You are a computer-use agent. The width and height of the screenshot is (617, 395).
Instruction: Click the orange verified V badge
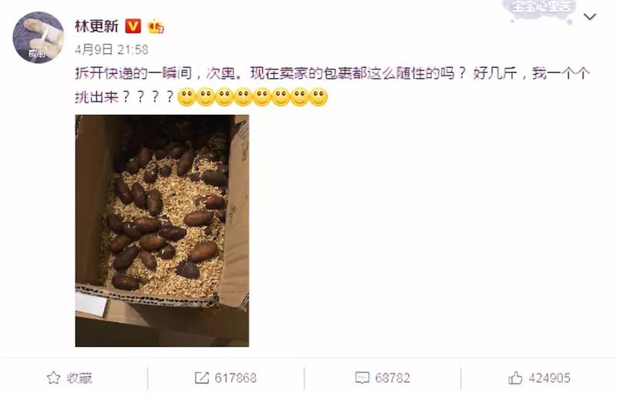(x=133, y=26)
